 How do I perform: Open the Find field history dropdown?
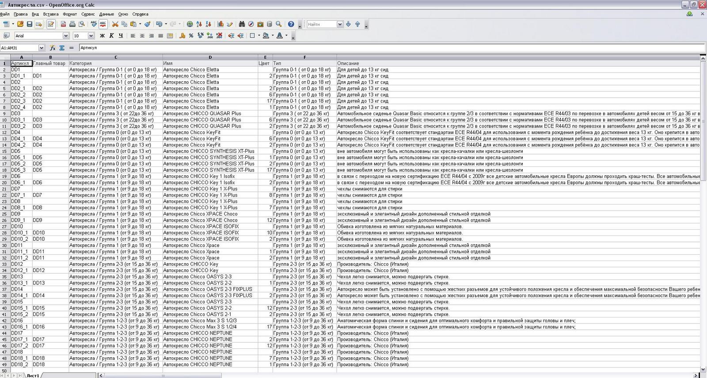coord(340,24)
